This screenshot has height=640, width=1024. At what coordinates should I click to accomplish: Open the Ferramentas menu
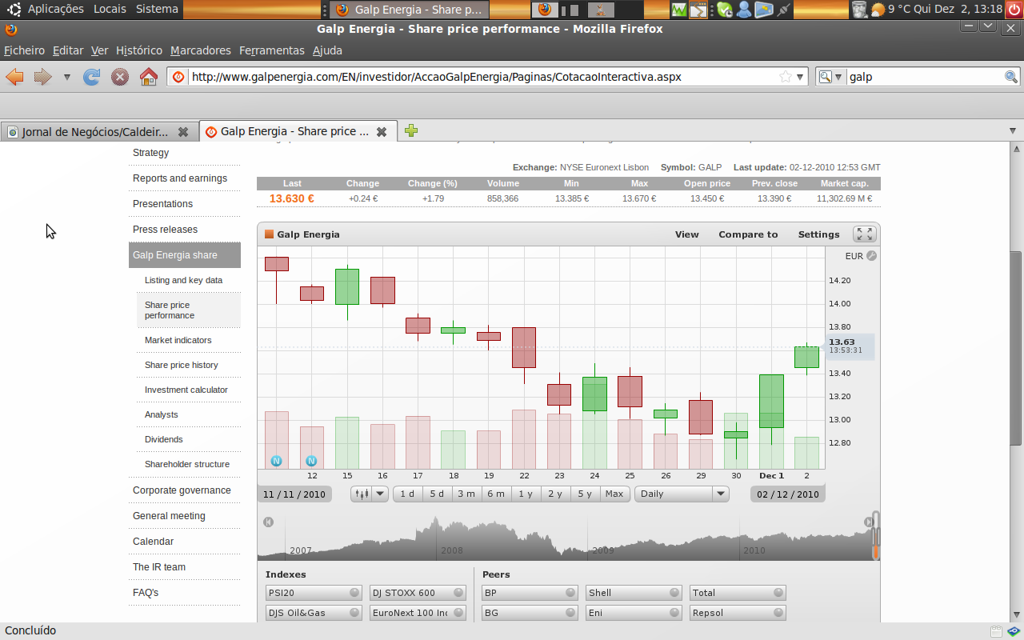tap(272, 50)
